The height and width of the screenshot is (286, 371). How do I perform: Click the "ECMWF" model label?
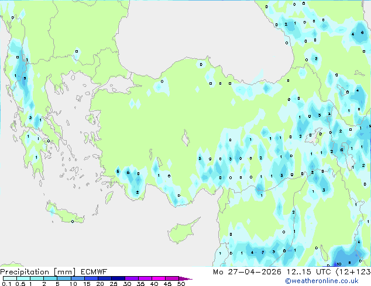coord(94,272)
